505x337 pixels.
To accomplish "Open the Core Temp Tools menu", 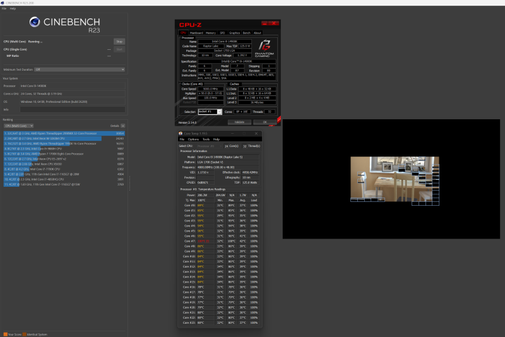I will pyautogui.click(x=206, y=139).
